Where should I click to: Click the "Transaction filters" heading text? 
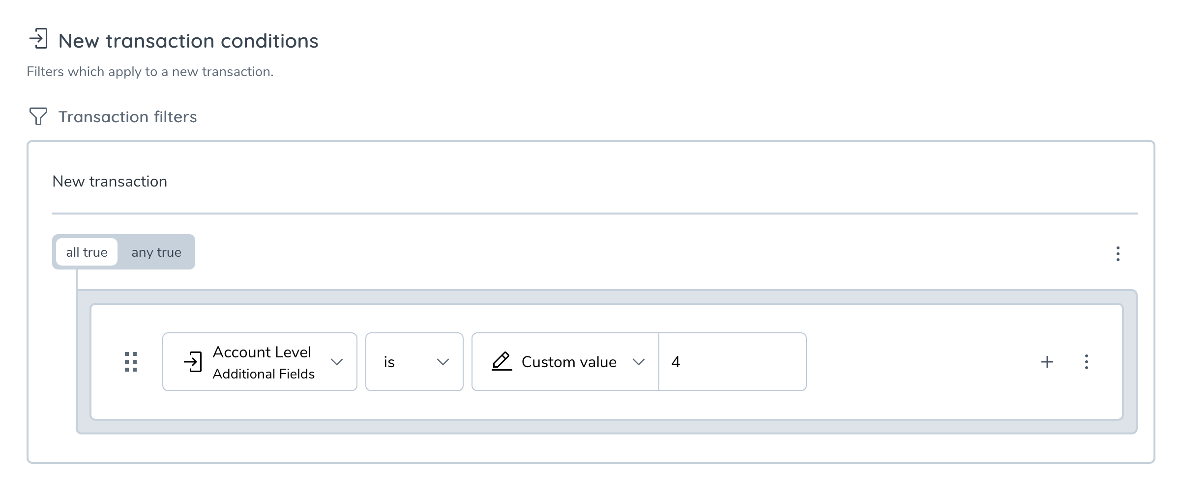pyautogui.click(x=127, y=117)
